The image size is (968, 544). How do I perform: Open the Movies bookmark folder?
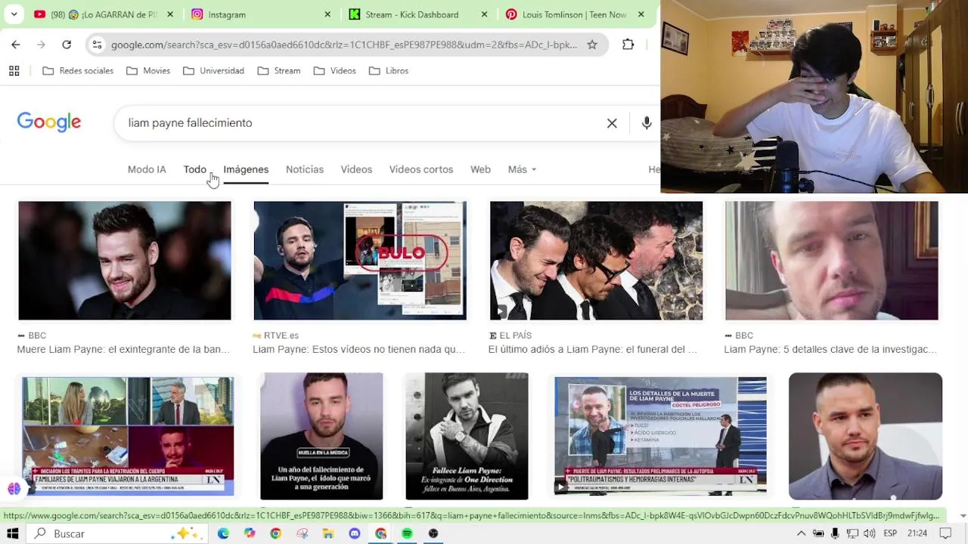(x=148, y=71)
